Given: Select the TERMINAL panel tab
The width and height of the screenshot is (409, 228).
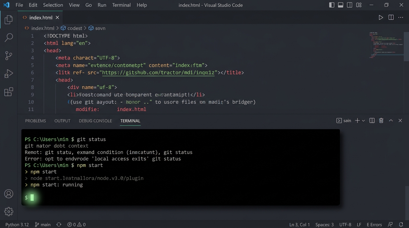Looking at the screenshot, I should point(130,121).
